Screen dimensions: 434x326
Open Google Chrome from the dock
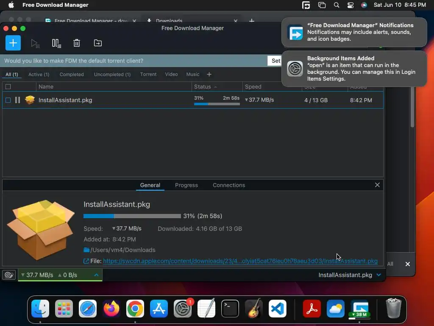tap(135, 309)
